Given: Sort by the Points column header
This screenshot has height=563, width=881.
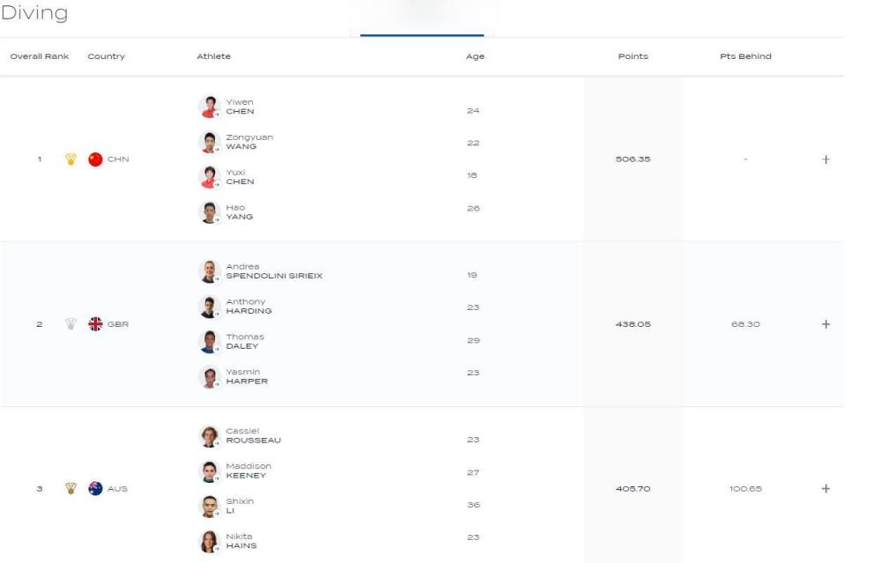Looking at the screenshot, I should click(x=633, y=56).
